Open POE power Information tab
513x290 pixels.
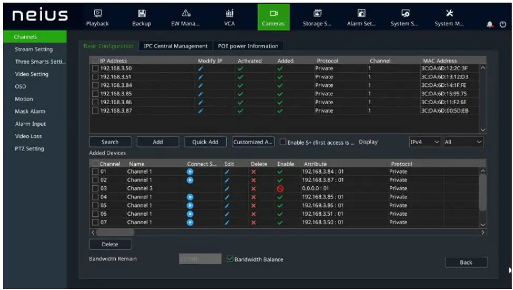click(x=248, y=46)
